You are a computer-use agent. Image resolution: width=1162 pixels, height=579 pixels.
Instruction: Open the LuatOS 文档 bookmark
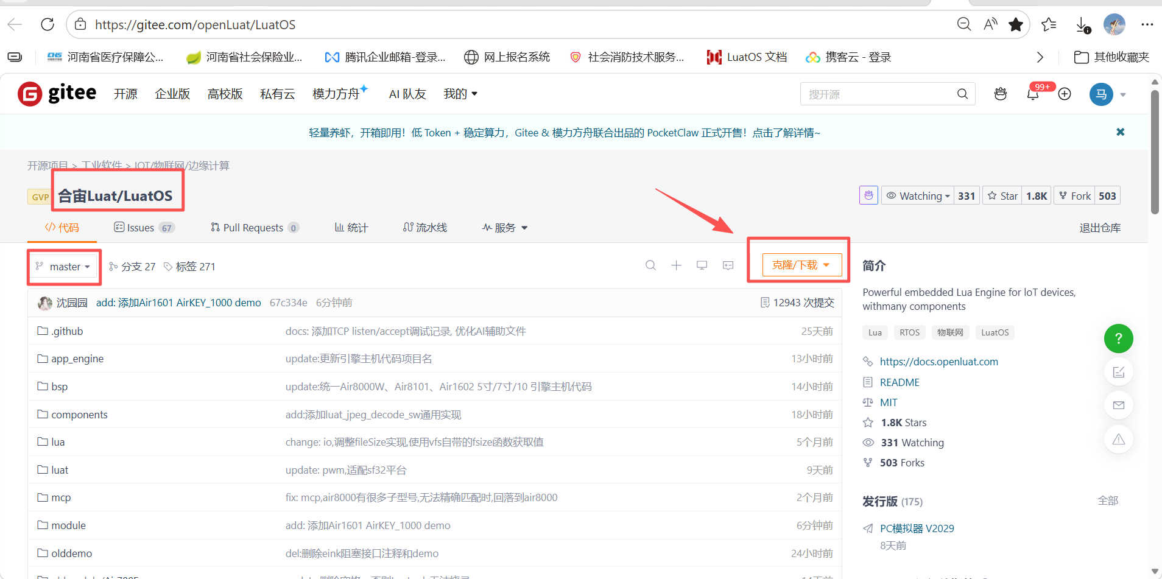point(747,57)
